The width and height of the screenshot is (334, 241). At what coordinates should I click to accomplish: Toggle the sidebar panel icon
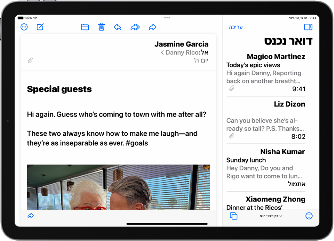coord(308,27)
